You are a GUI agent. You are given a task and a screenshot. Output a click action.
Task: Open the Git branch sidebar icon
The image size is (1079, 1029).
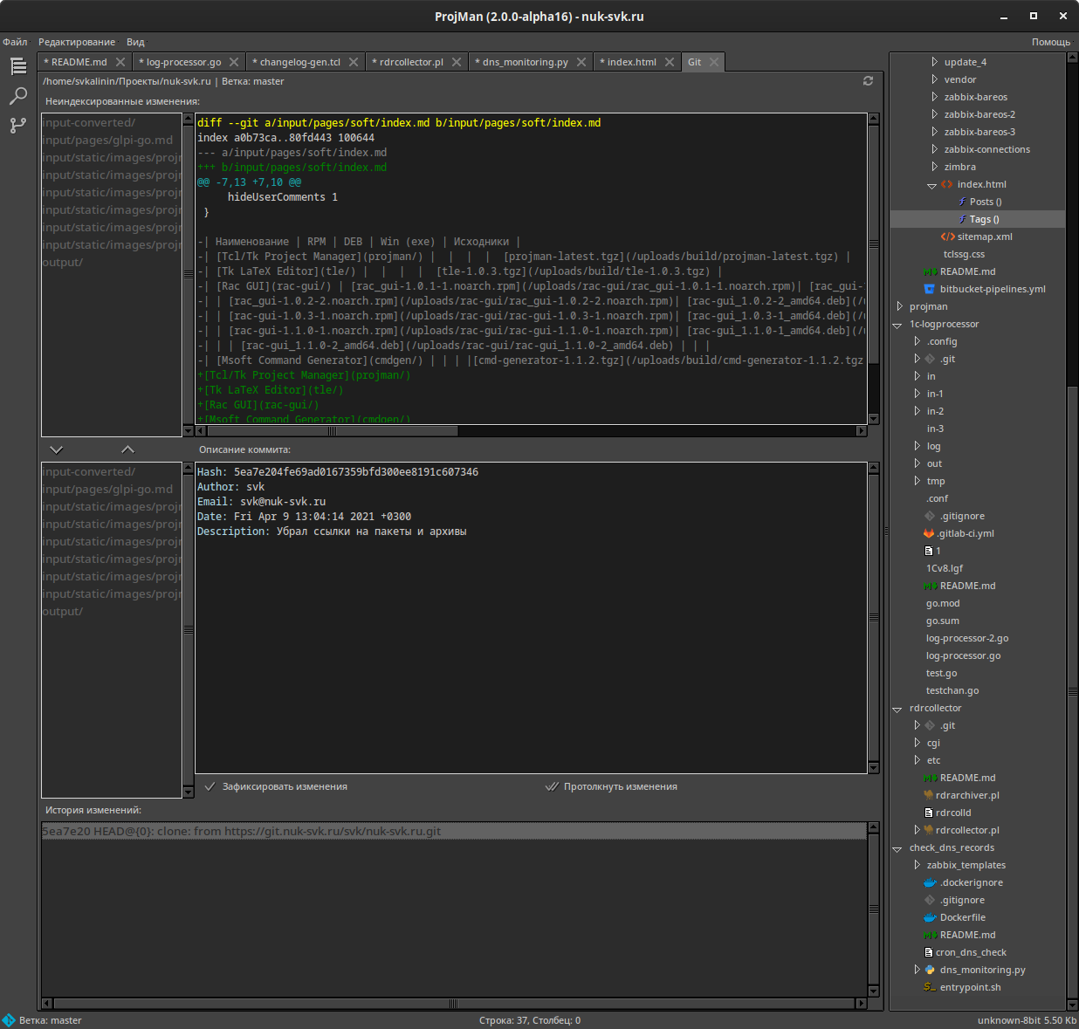[x=18, y=126]
